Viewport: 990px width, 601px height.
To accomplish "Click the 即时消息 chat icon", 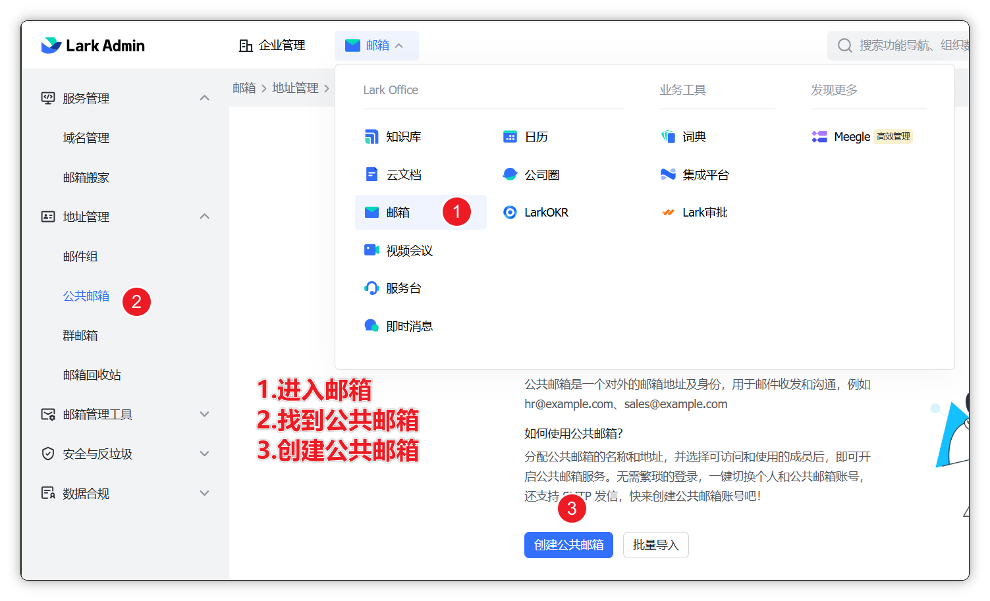I will [371, 326].
